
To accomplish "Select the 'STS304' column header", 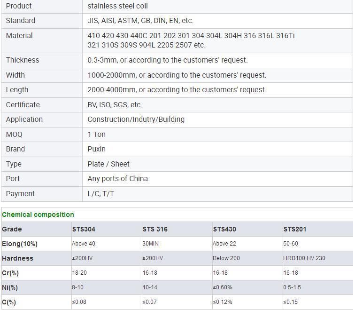I will point(84,229).
